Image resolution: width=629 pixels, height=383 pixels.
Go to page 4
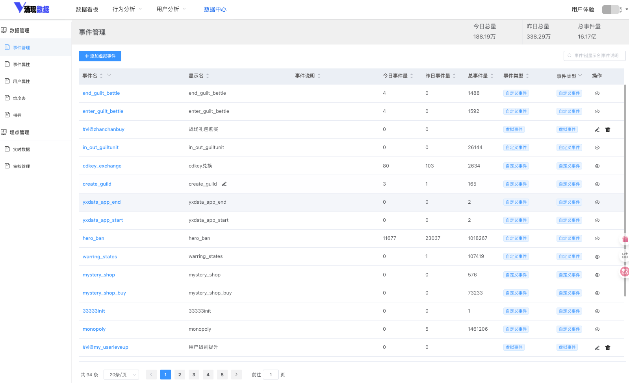[208, 375]
